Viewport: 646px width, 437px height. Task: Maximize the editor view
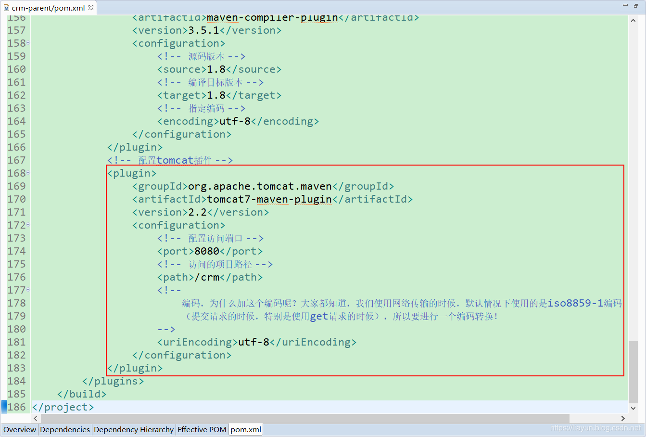(x=635, y=5)
